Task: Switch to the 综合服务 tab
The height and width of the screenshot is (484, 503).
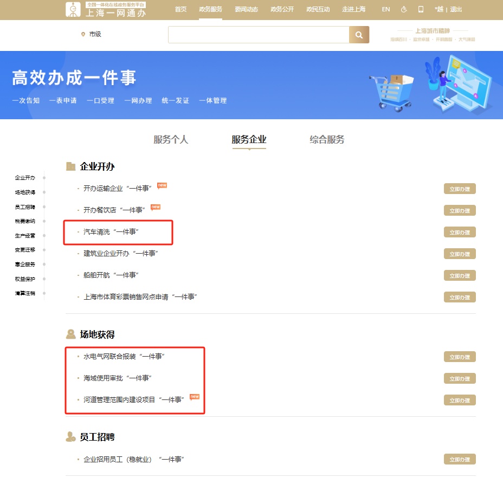Action: point(327,140)
